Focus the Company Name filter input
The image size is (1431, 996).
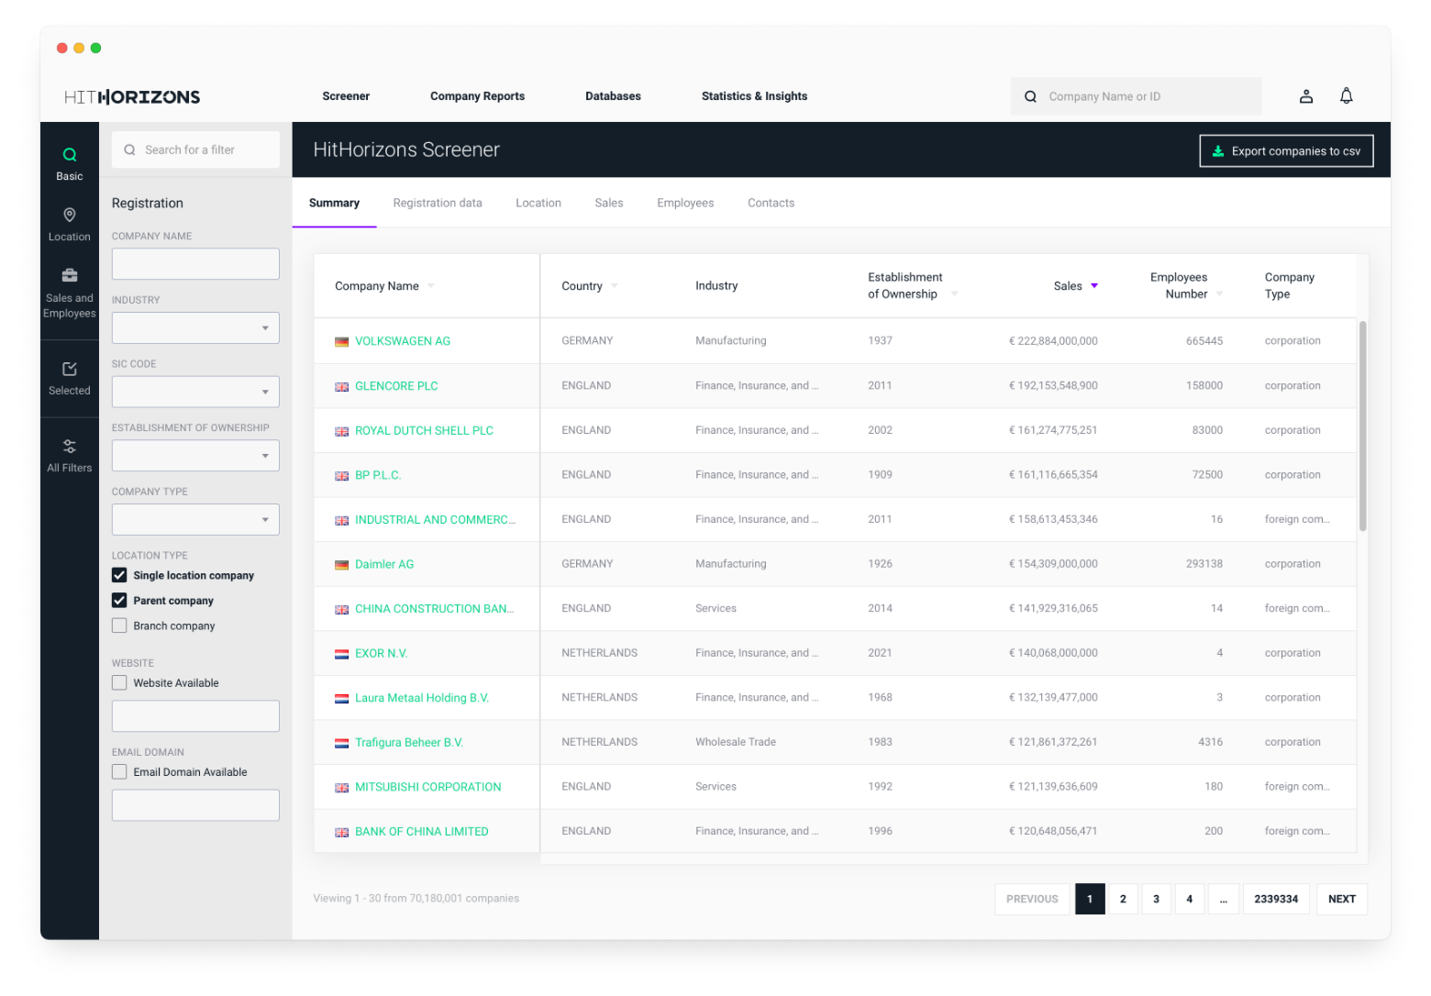195,264
